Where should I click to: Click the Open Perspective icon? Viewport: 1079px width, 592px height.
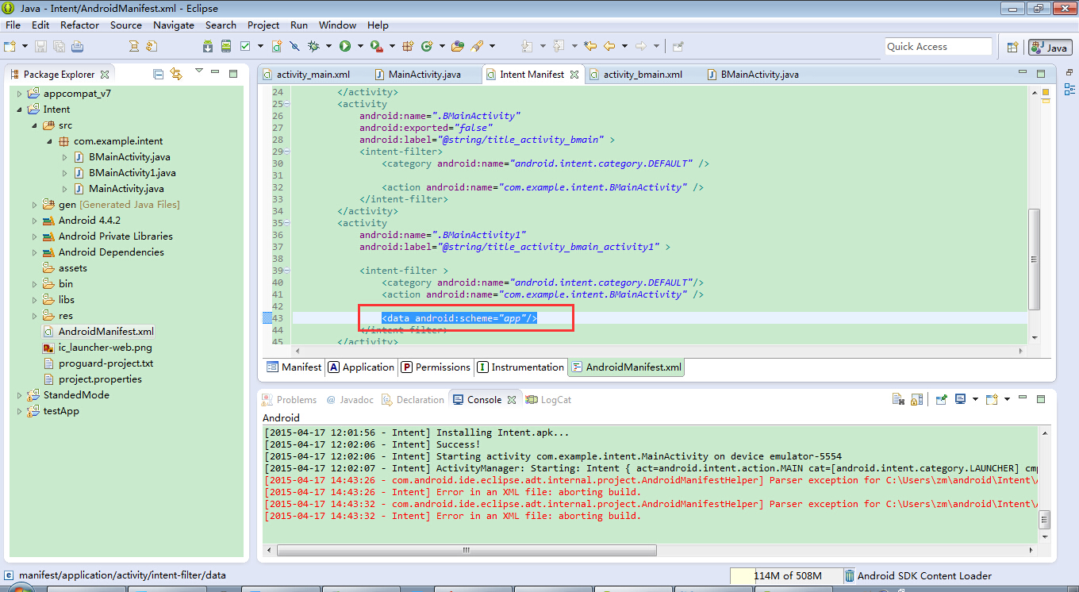point(1012,48)
